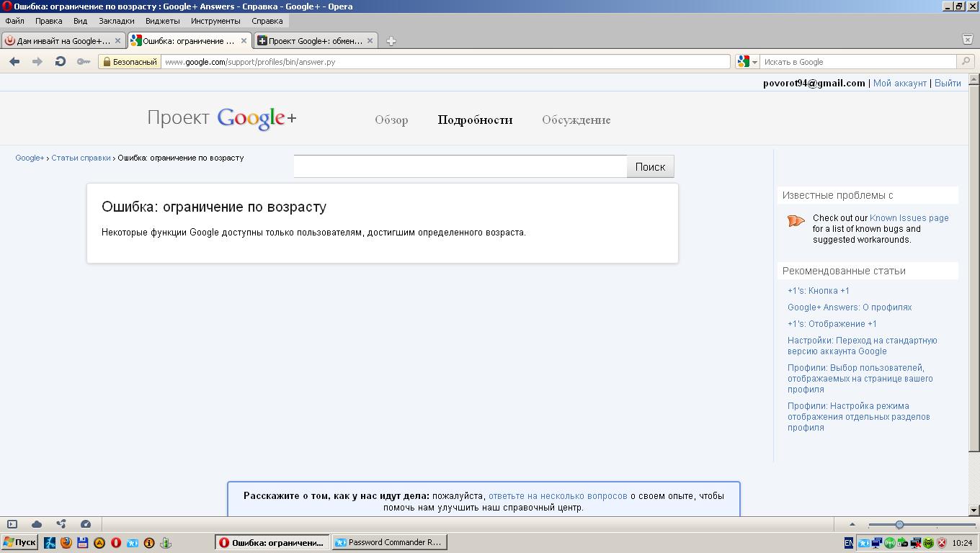Open a new tab with the plus icon
Image resolution: width=980 pixels, height=553 pixels.
coord(391,41)
